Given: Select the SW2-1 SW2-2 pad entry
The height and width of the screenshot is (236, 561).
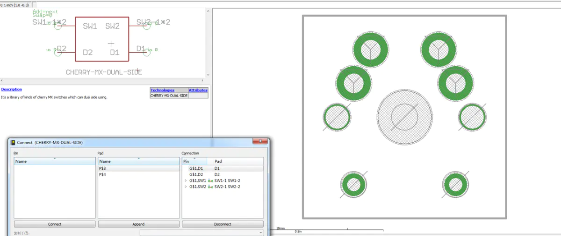Looking at the screenshot, I should point(227,187).
